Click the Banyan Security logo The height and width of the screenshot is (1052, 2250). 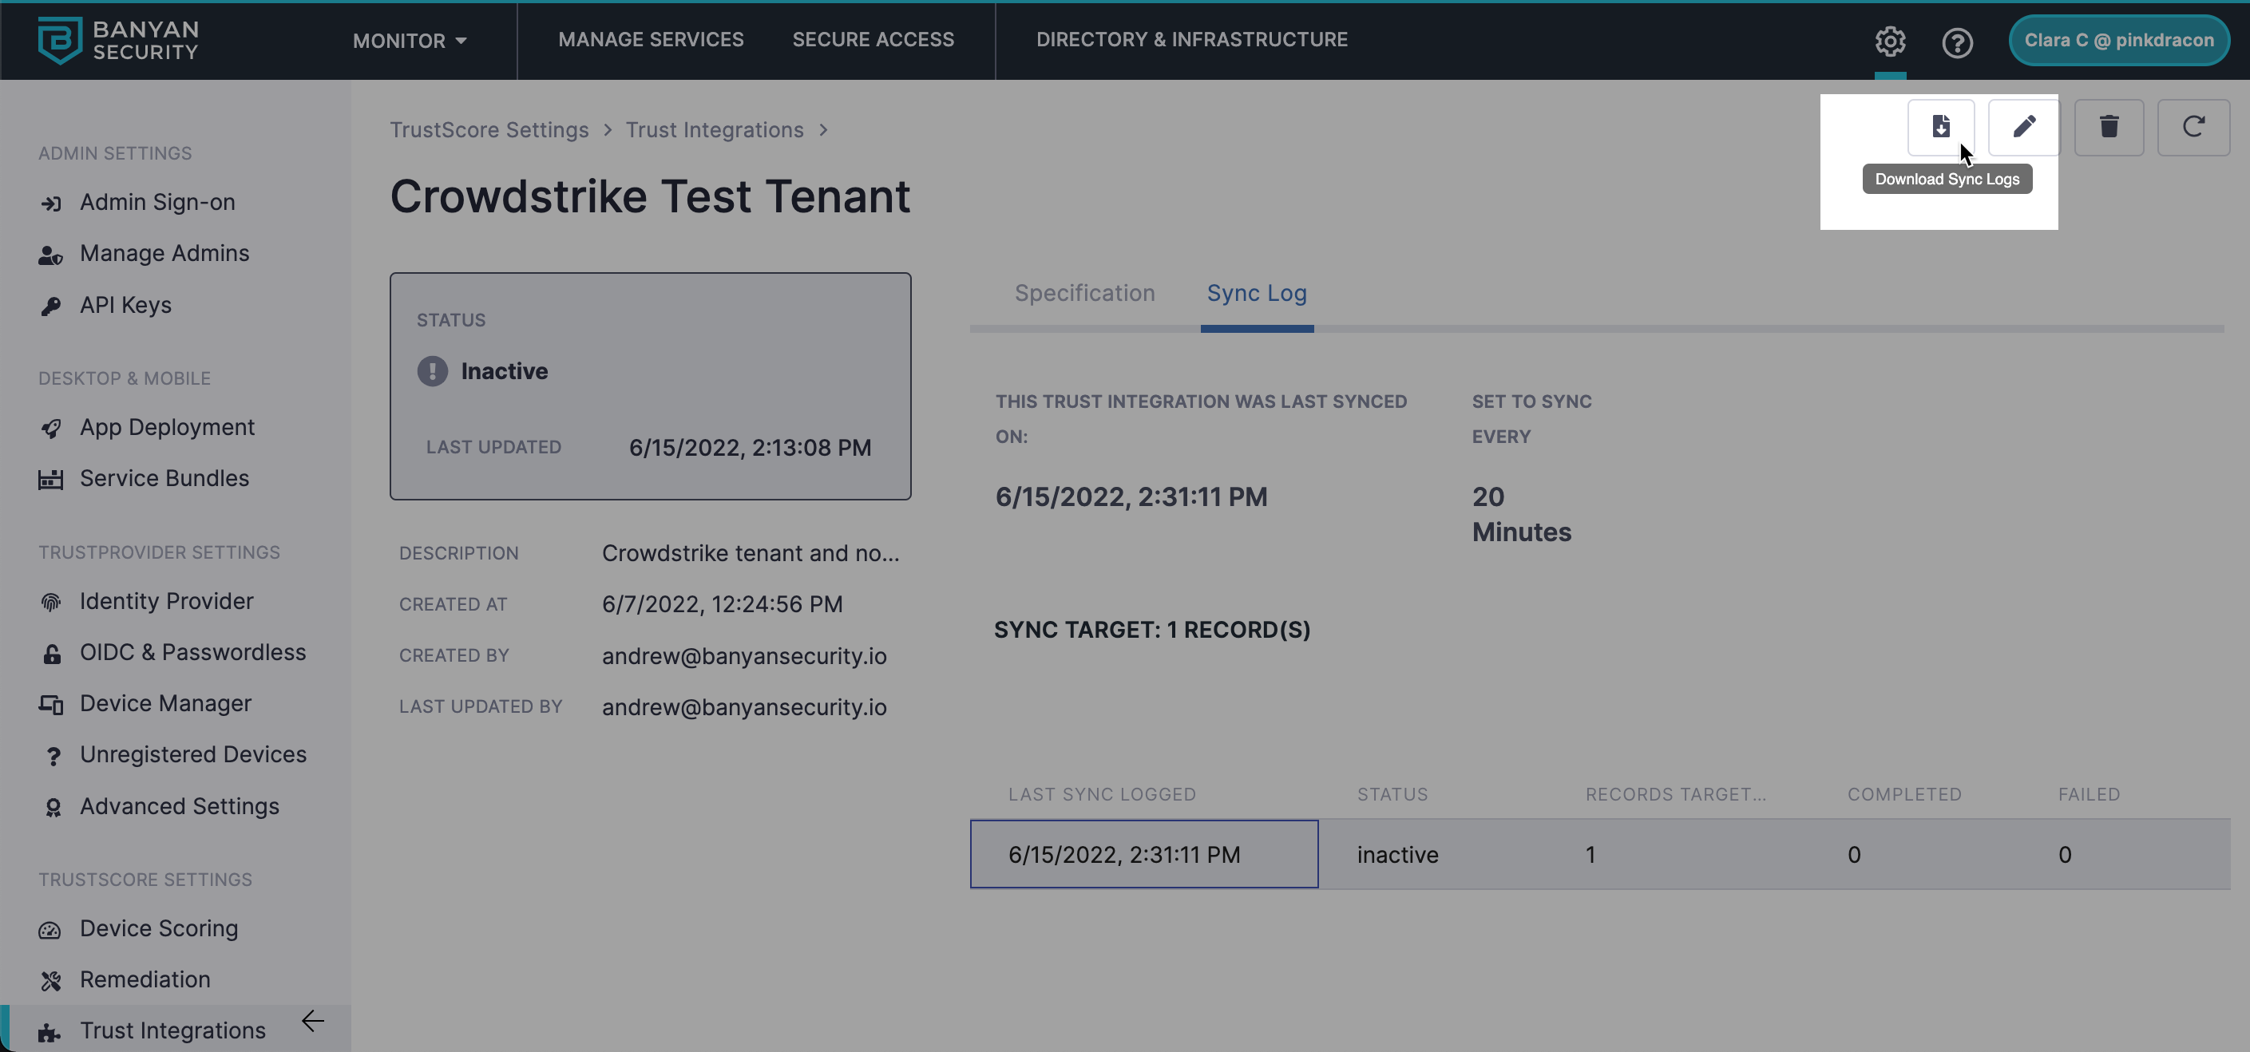118,40
